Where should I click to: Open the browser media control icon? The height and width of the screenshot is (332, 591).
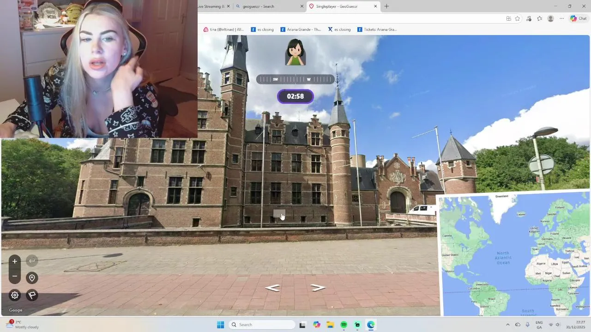(x=529, y=18)
